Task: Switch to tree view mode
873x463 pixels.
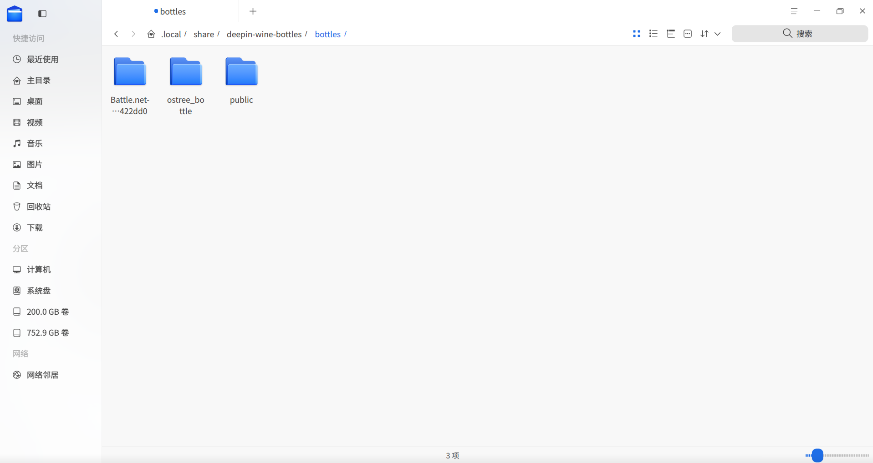Action: click(x=671, y=34)
